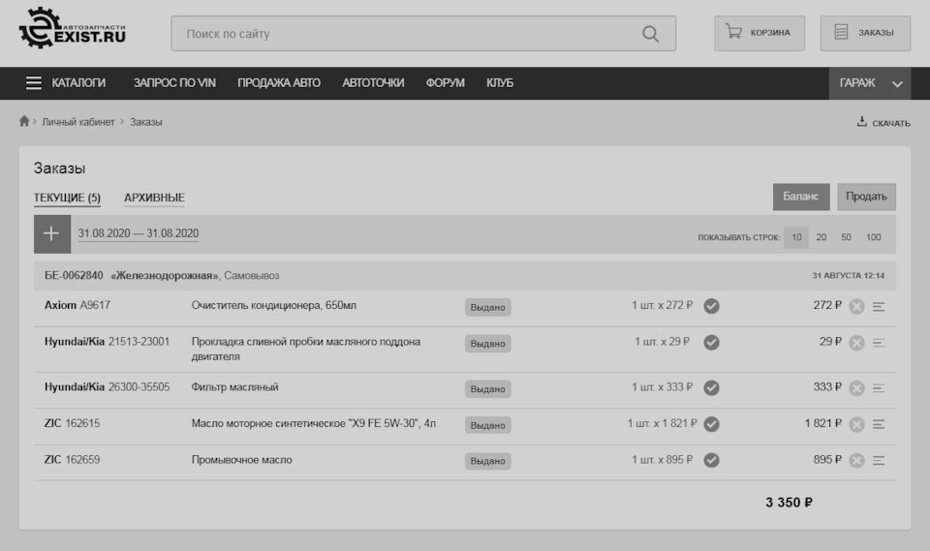Open АВТОТОЧКИ menu item
This screenshot has height=551, width=930.
pyautogui.click(x=373, y=83)
